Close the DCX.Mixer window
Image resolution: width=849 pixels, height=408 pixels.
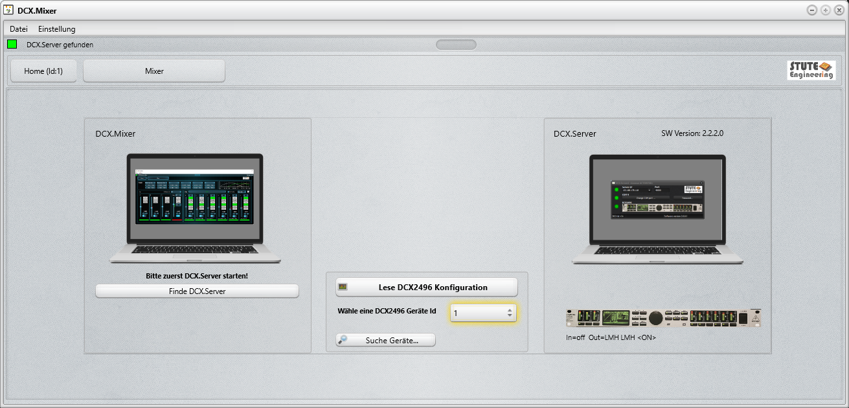839,10
